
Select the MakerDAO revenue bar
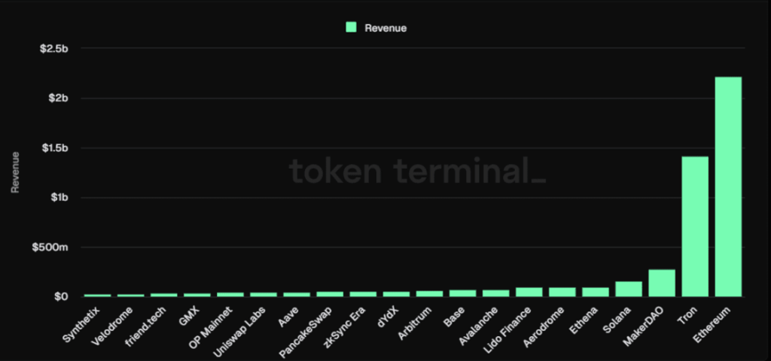[662, 283]
